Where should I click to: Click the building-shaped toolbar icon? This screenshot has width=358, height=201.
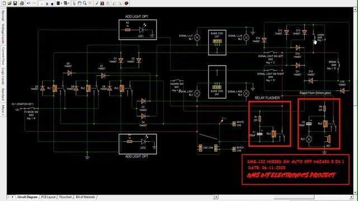pos(102,3)
